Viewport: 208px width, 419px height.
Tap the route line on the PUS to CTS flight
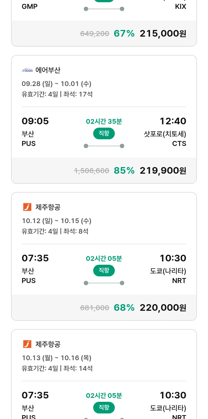(104, 146)
